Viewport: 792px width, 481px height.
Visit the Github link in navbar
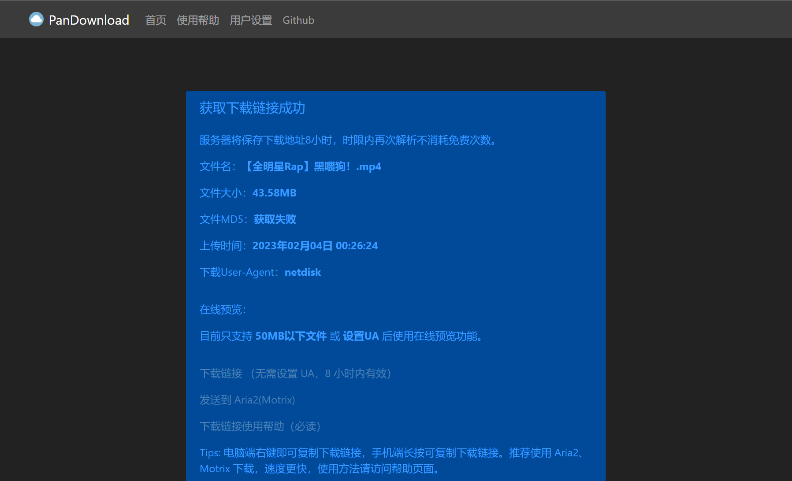coord(298,20)
